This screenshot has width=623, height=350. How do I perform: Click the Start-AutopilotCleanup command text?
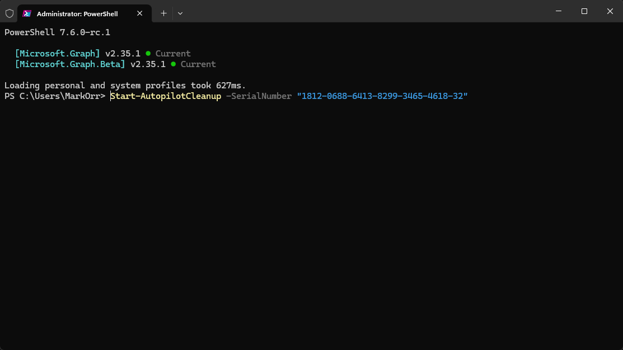point(166,96)
